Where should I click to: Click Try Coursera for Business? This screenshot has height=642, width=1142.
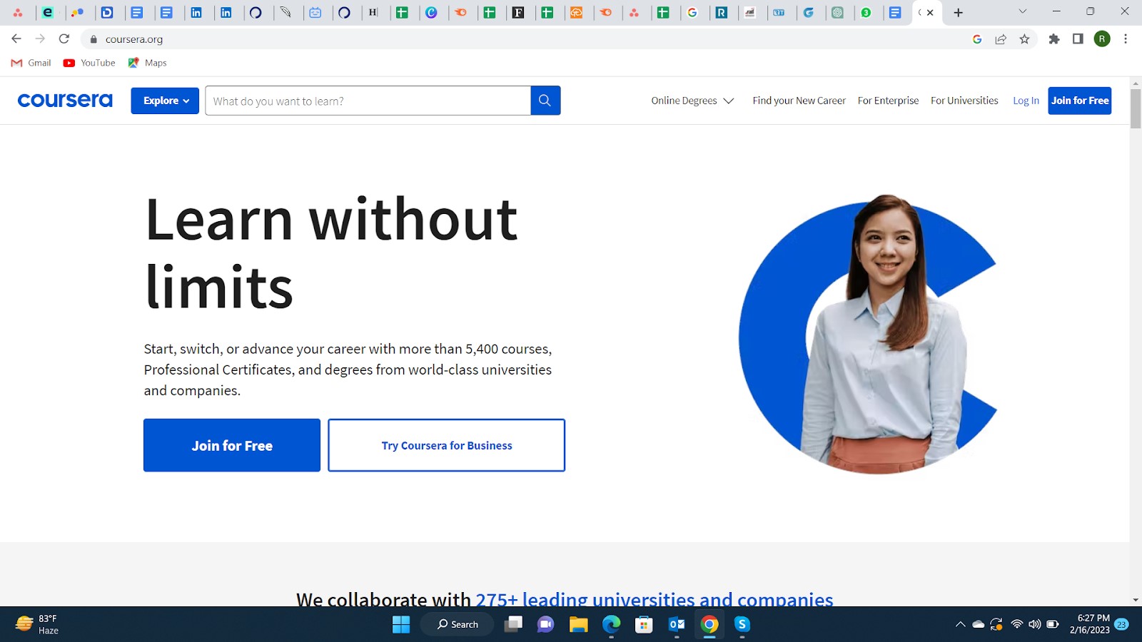[x=447, y=445]
